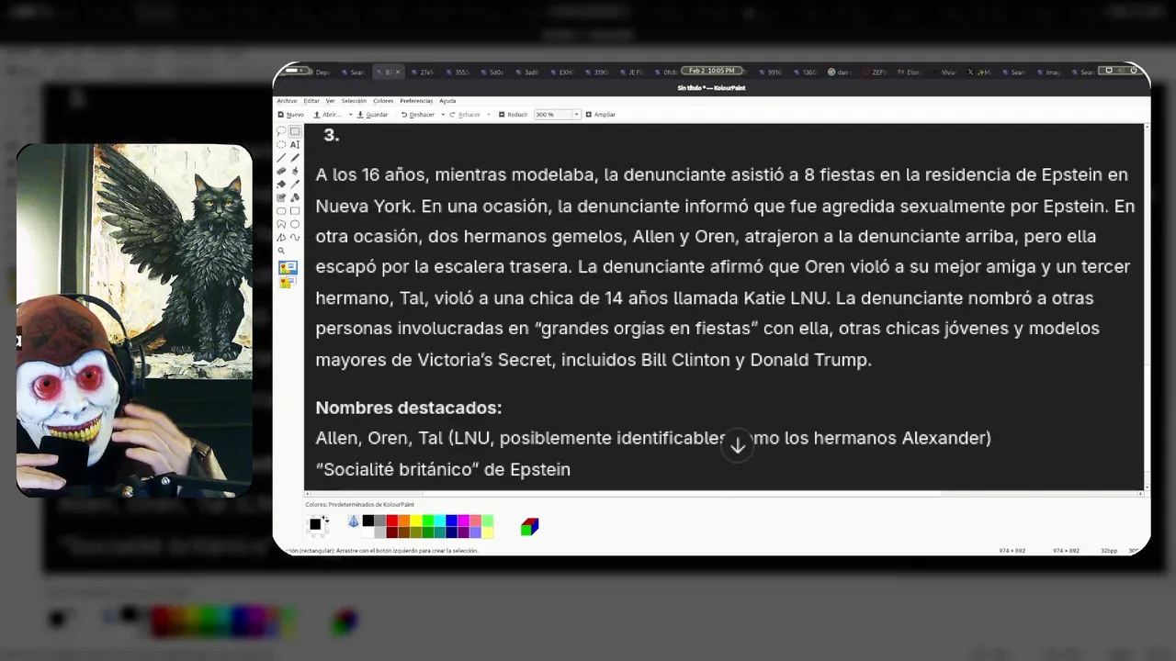Click the Reducir zoom out button
This screenshot has width=1176, height=661.
pyautogui.click(x=514, y=115)
